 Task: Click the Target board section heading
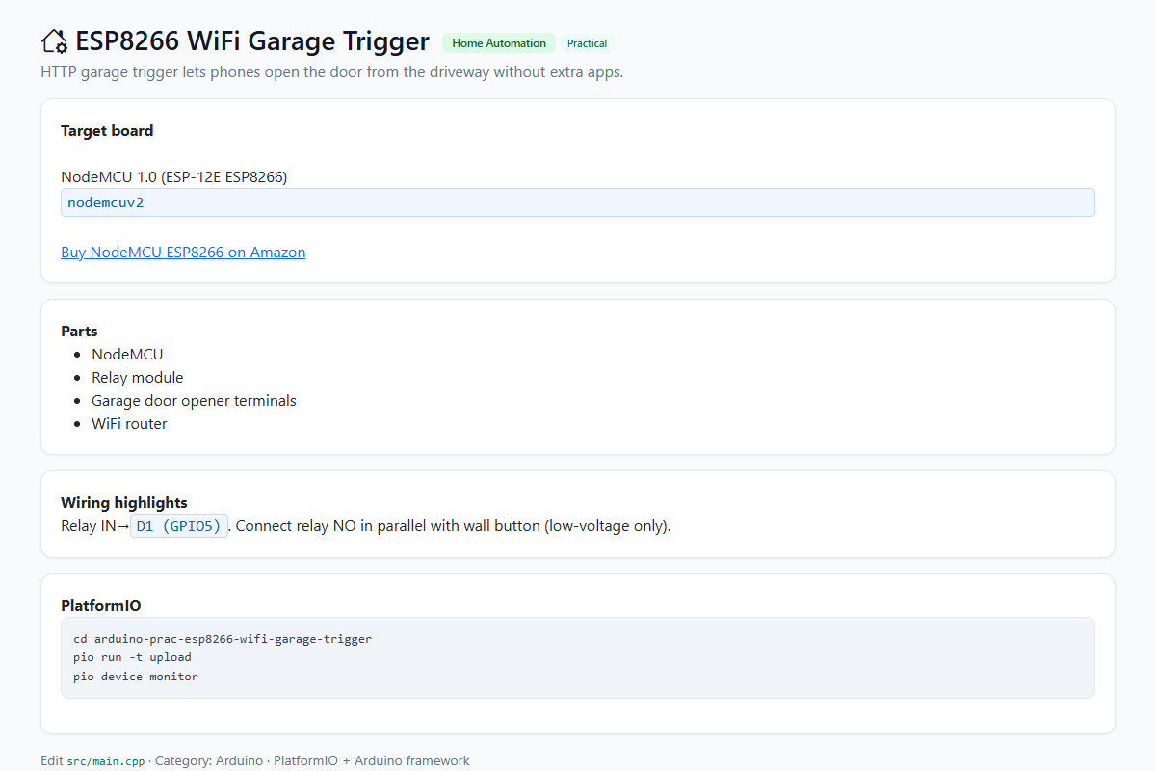coord(107,131)
